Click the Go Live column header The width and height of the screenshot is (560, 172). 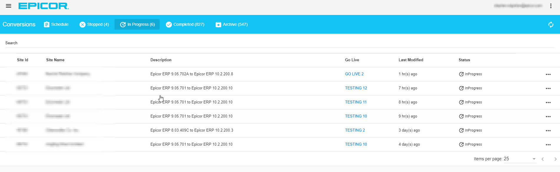click(x=352, y=60)
